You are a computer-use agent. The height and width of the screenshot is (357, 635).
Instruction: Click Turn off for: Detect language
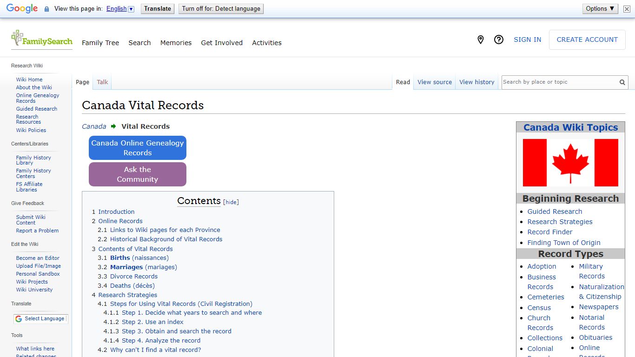221,9
